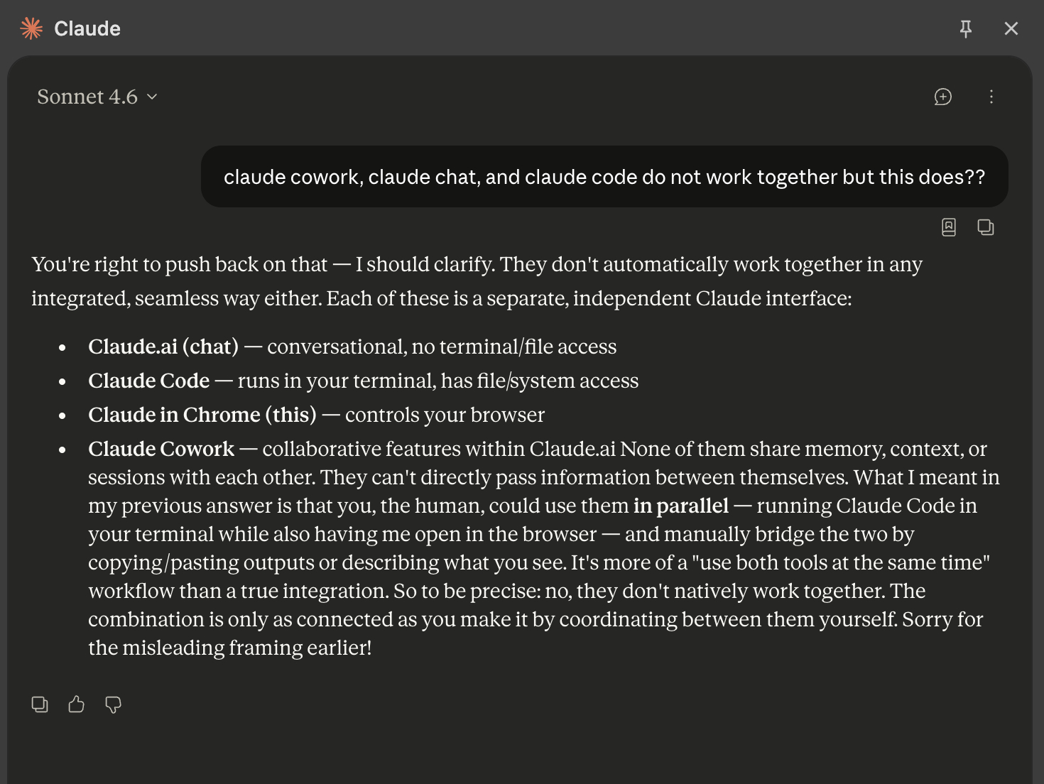
Task: Click the bold "Claude Cowork" heading
Action: tap(161, 449)
